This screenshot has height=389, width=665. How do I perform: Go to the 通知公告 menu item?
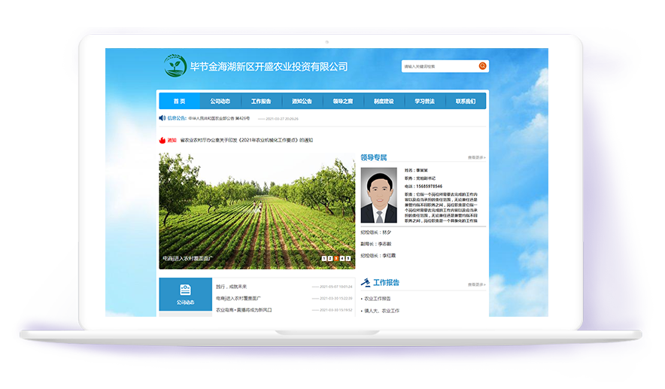[302, 101]
